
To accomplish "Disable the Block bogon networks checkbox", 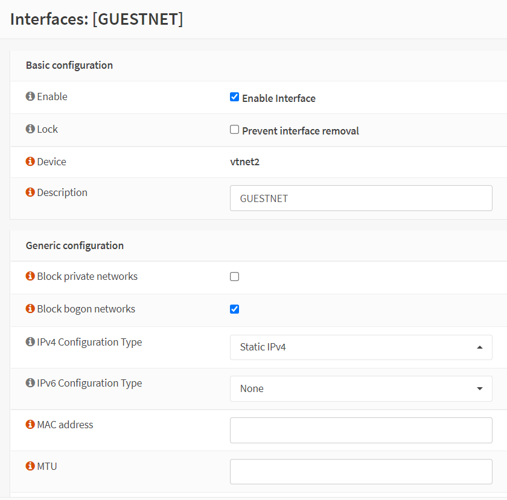I will pos(235,309).
